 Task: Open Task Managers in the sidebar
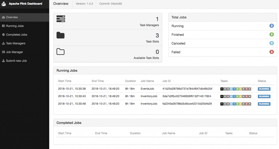tap(25, 43)
